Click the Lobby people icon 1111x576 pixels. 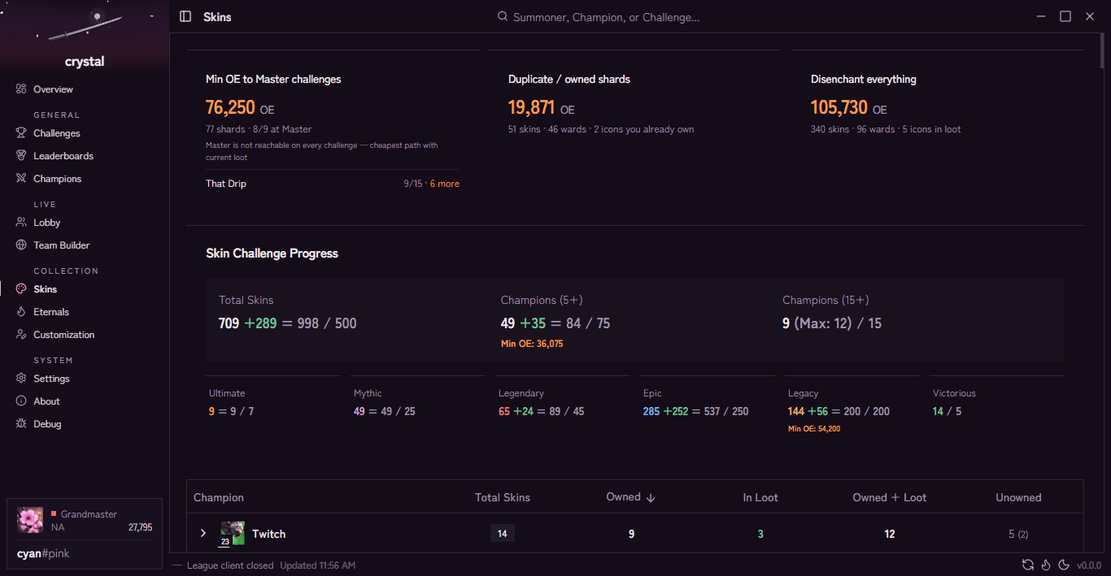21,223
